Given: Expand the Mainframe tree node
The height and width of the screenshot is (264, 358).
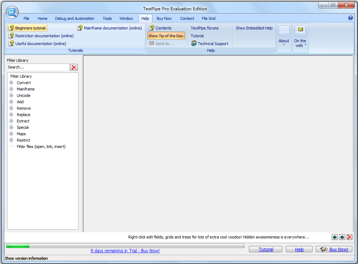Looking at the screenshot, I should click(11, 89).
